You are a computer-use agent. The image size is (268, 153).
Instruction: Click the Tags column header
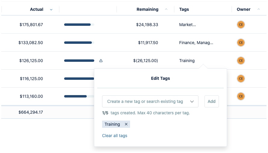184,9
